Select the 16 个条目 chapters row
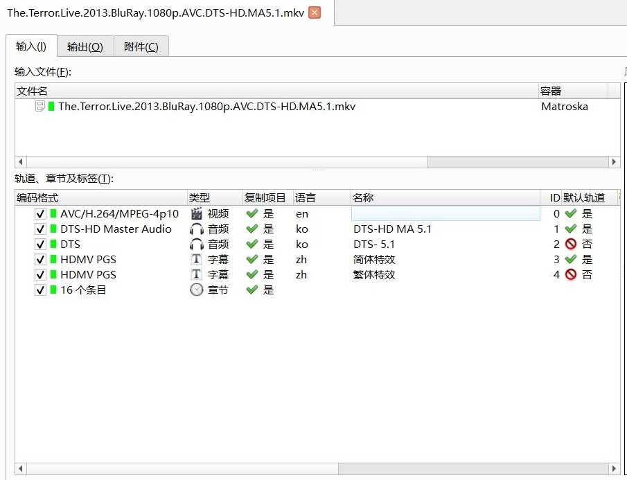The width and height of the screenshot is (627, 480). [317, 290]
